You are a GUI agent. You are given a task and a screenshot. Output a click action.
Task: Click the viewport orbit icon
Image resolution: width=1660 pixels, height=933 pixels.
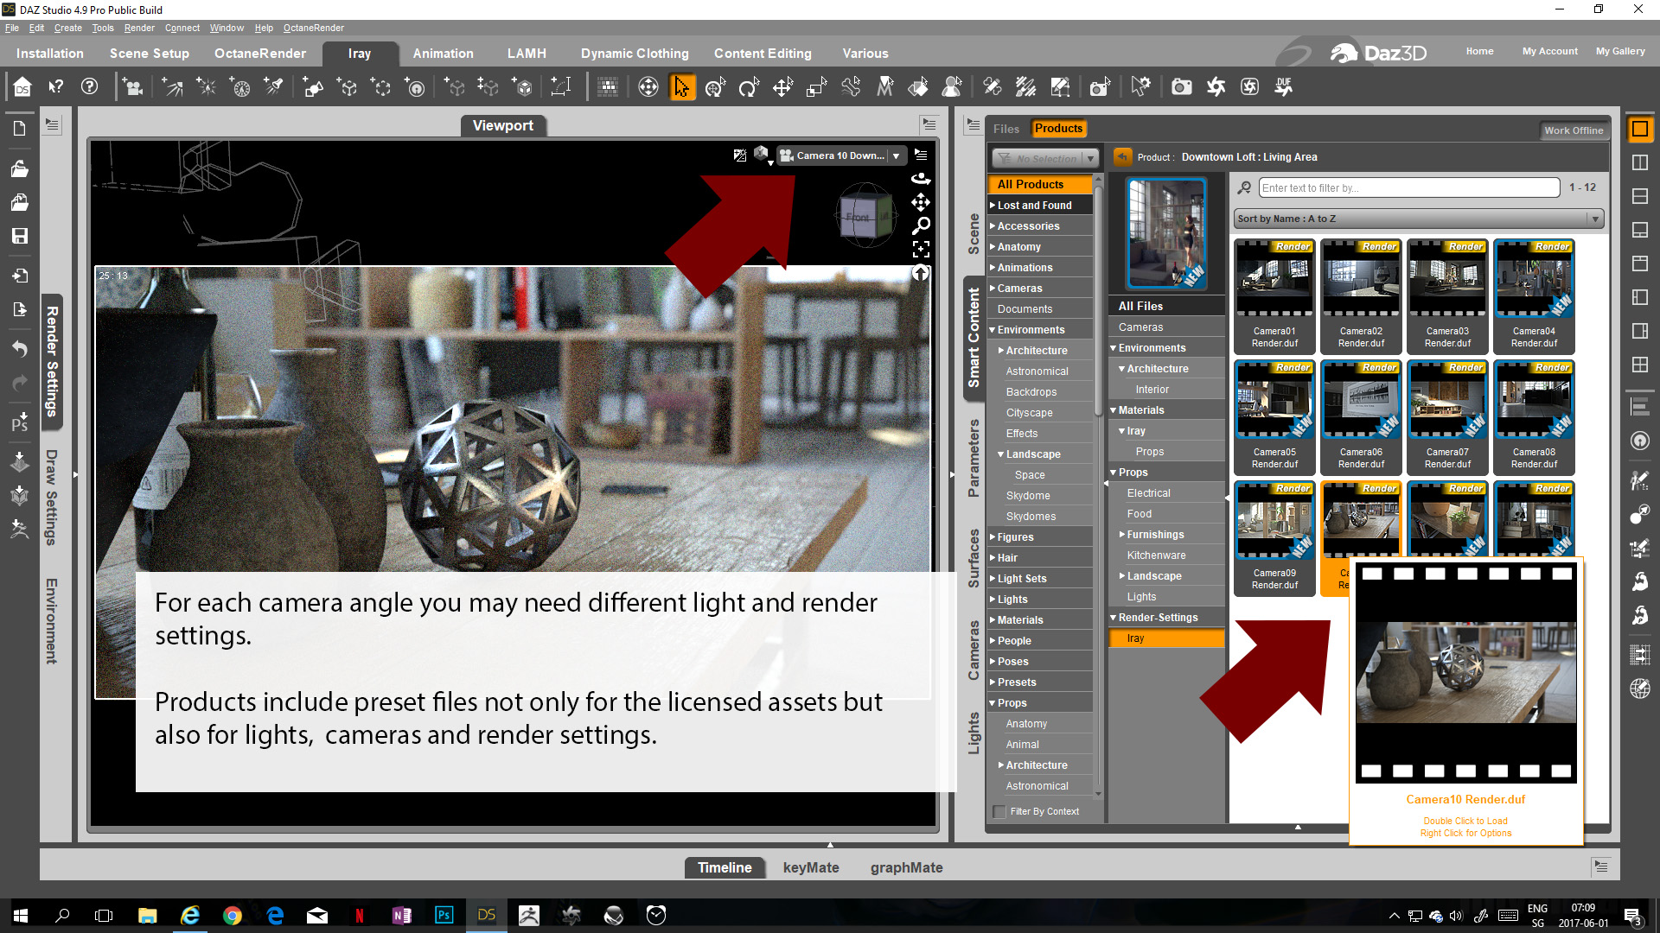coord(921,179)
